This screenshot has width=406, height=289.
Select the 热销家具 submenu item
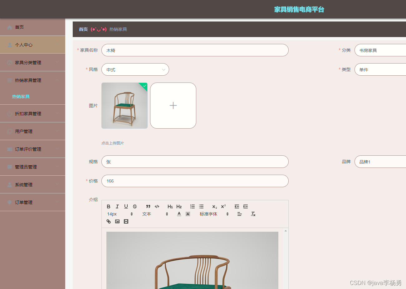coord(21,97)
